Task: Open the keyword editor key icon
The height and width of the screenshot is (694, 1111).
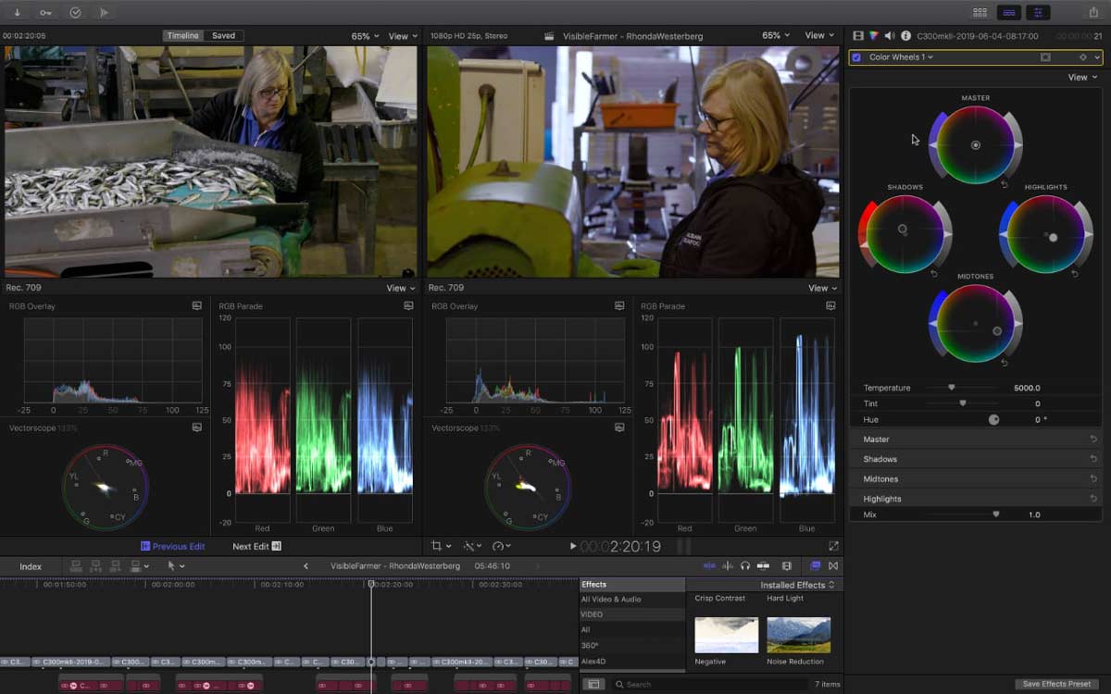Action: tap(46, 12)
